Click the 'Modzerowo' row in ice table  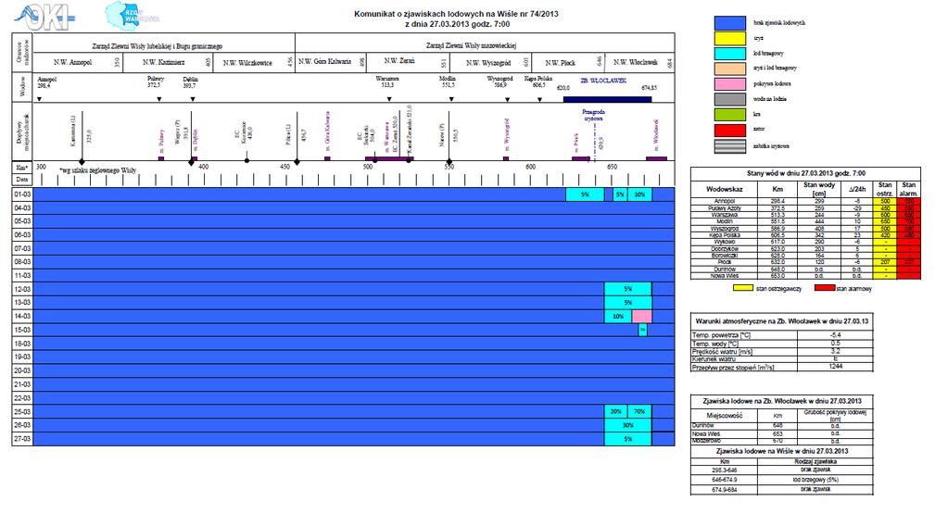[782, 442]
